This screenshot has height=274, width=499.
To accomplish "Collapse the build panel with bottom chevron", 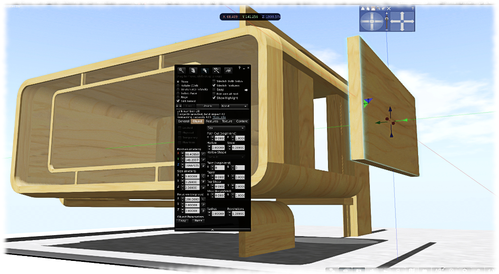I will coord(212,229).
